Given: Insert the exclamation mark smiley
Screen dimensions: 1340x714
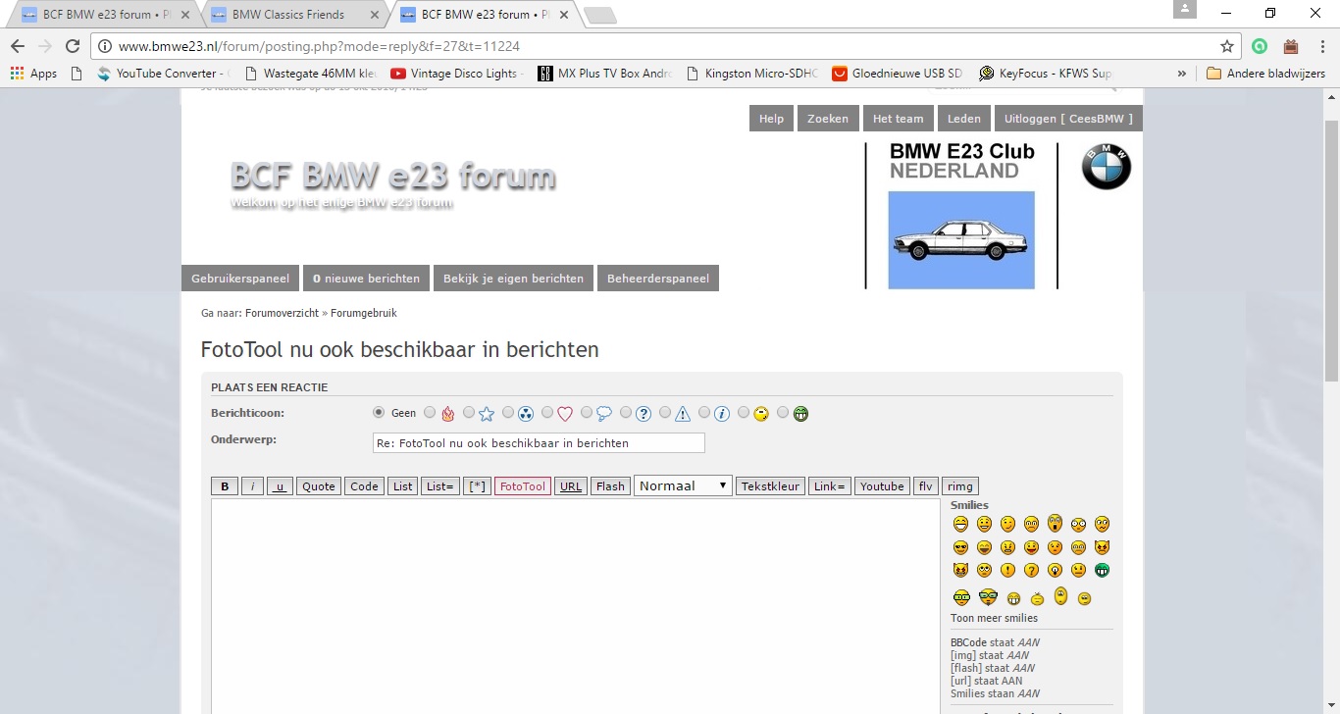Looking at the screenshot, I should [x=1007, y=570].
